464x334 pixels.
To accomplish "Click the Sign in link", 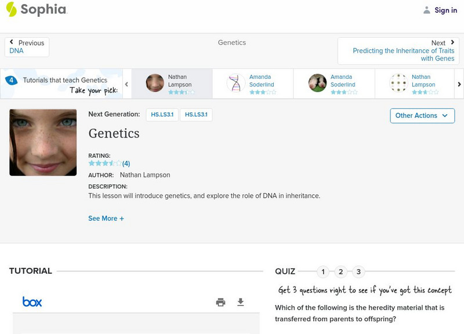I will 445,10.
